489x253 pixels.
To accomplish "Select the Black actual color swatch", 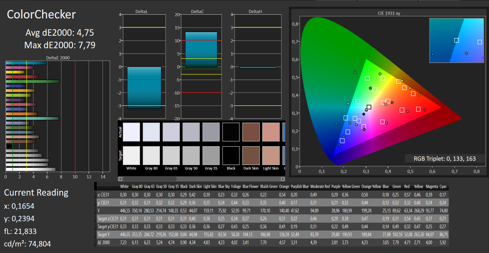I will [x=231, y=132].
